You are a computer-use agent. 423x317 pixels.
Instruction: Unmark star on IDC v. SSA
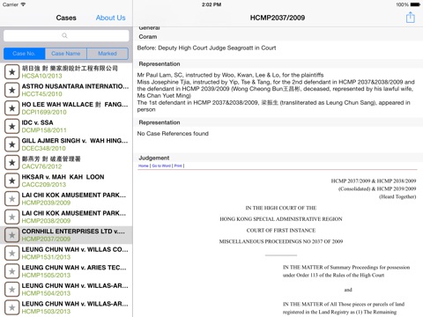point(12,126)
